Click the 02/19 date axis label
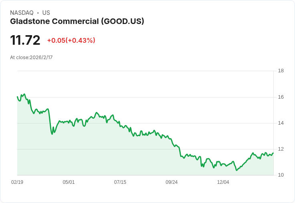The image size is (295, 203). 17,182
